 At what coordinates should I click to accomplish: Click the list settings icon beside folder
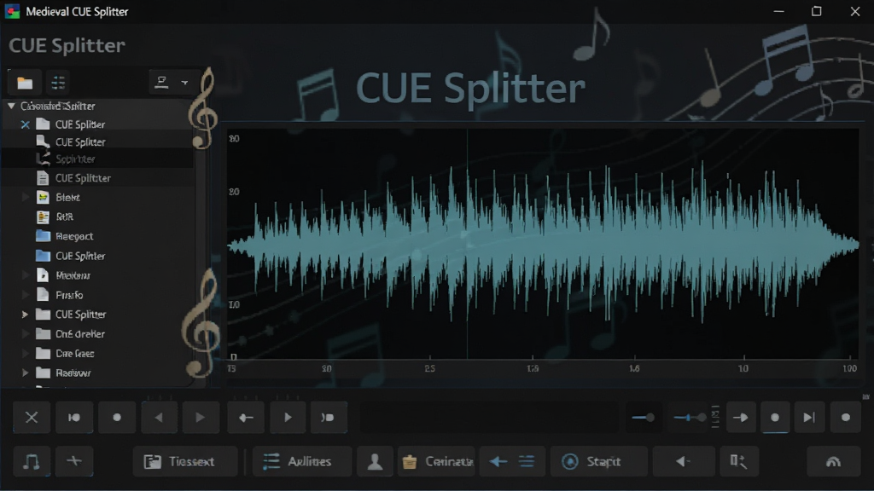pyautogui.click(x=58, y=83)
